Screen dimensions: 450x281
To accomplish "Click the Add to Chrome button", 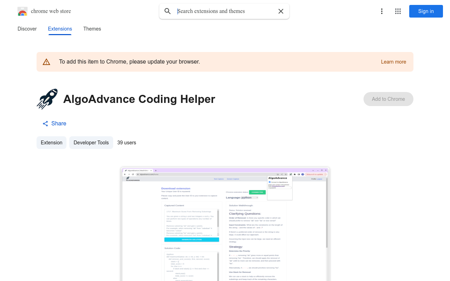I will [x=388, y=99].
